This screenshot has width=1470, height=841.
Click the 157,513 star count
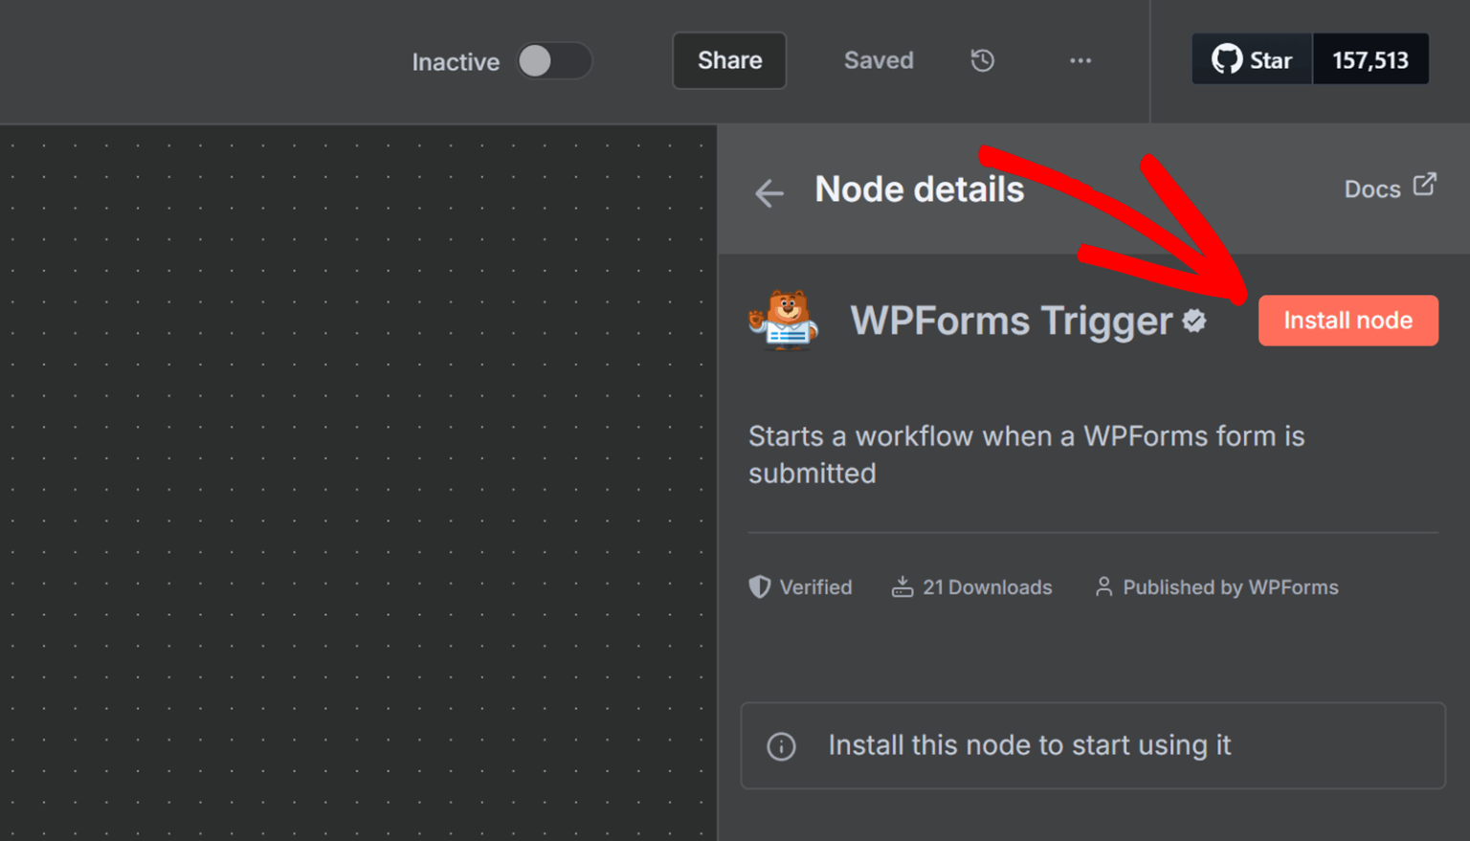point(1370,58)
